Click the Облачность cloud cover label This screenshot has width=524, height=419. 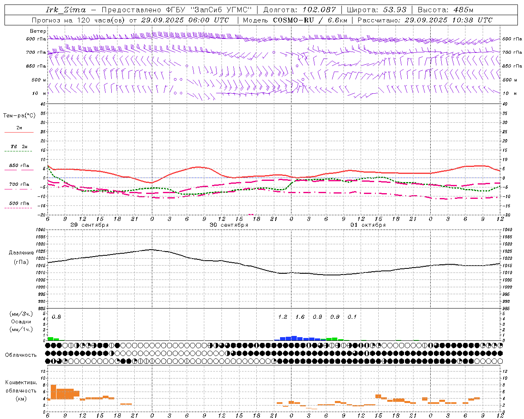coord(21,355)
